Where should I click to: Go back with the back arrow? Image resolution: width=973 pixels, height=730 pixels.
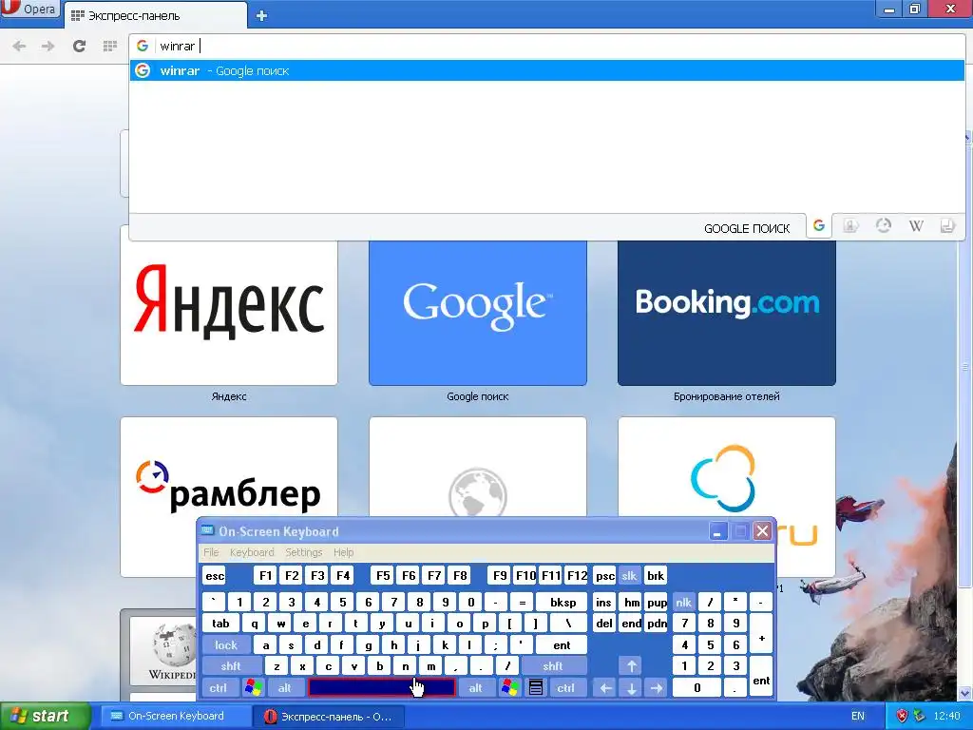pos(19,46)
